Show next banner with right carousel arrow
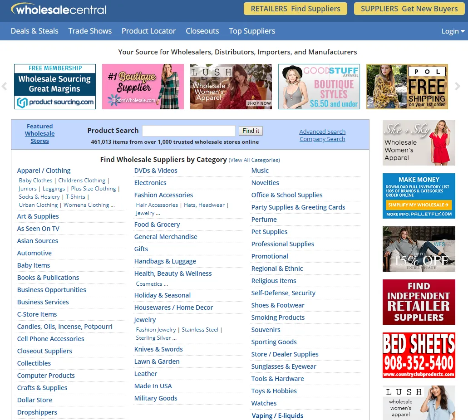This screenshot has height=420, width=468. click(x=457, y=87)
